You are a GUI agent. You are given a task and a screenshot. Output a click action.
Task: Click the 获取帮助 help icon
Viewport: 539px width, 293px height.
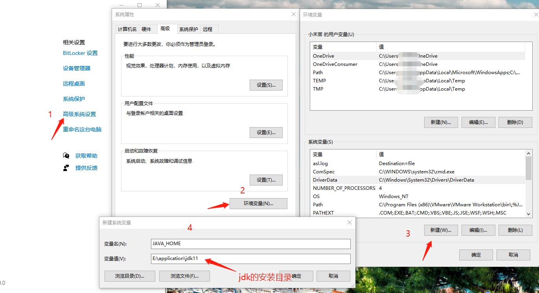[x=66, y=156]
